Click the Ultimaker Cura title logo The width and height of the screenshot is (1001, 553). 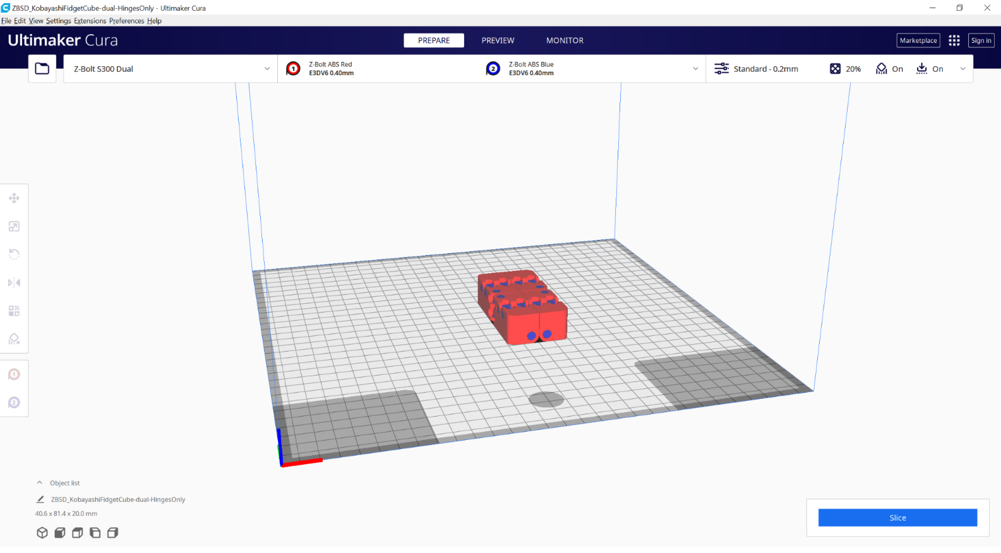click(x=63, y=40)
